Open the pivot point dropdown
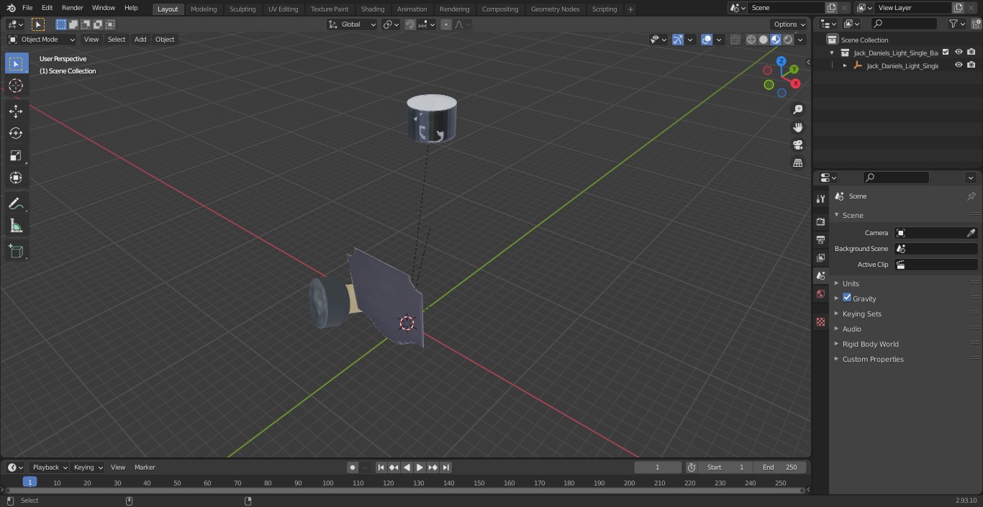Image resolution: width=983 pixels, height=507 pixels. click(391, 24)
